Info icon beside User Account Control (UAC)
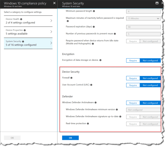The image size is (167, 148). pos(91,85)
